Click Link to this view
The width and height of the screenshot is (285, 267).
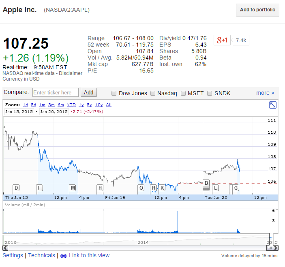coord(89,255)
